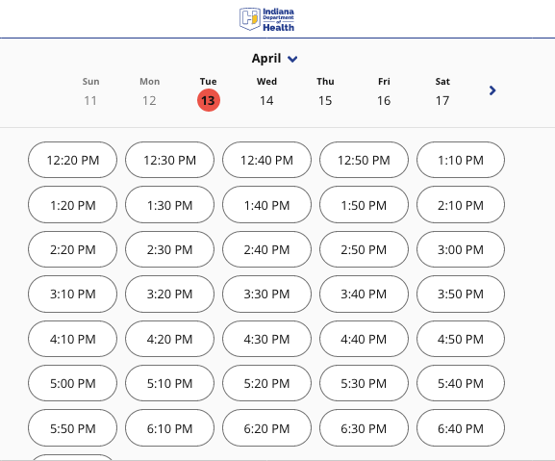Tap the 6:10 PM appointment button
Image resolution: width=555 pixels, height=461 pixels.
(169, 428)
